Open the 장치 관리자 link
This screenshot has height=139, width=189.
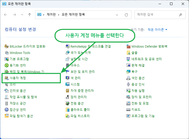coord(79,97)
